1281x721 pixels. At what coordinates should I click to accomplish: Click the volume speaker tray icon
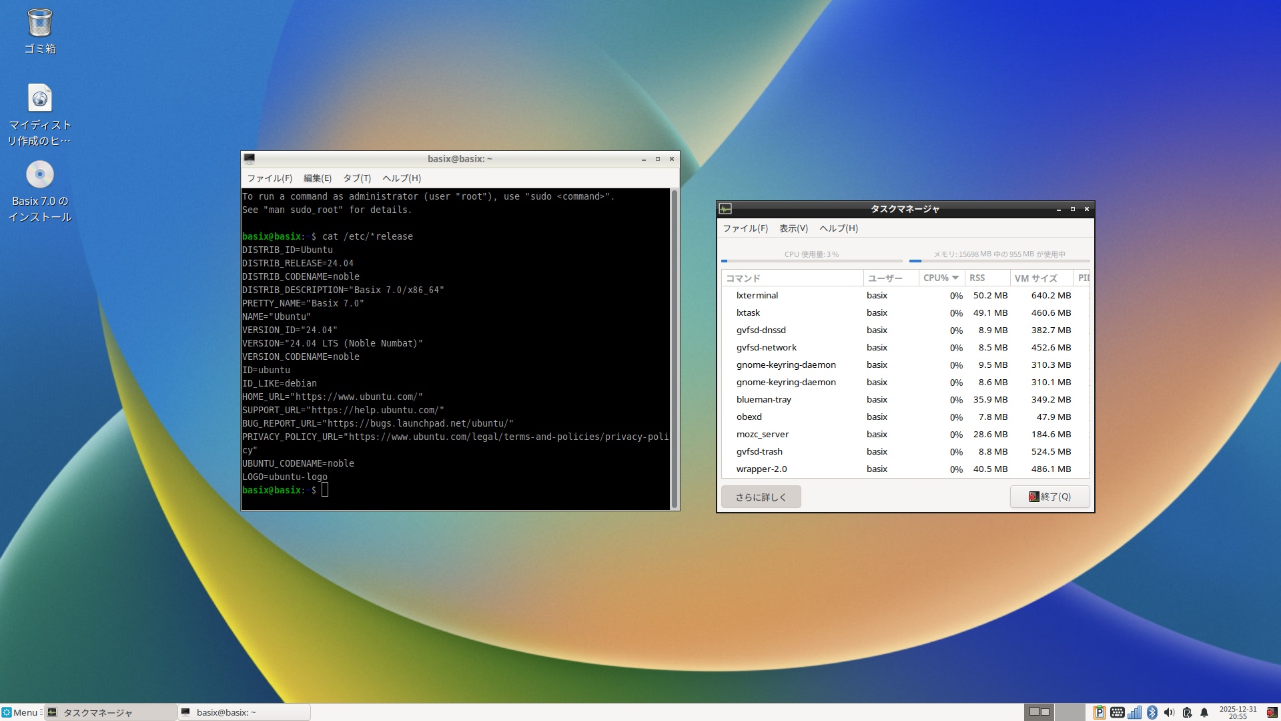[x=1169, y=712]
